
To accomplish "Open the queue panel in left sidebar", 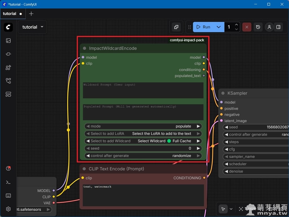I will click(8, 41).
